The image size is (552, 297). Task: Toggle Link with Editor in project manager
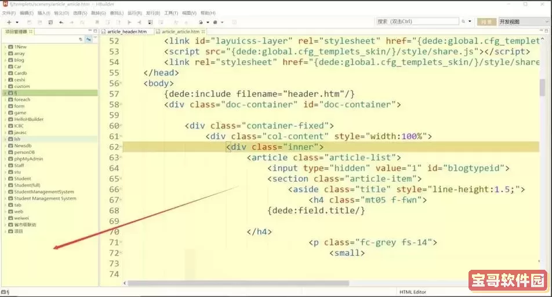click(88, 39)
